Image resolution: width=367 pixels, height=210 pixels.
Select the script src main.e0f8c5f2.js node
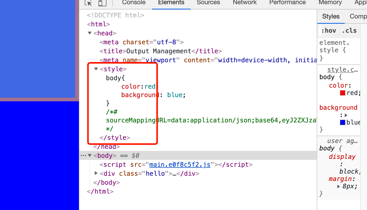point(176,165)
